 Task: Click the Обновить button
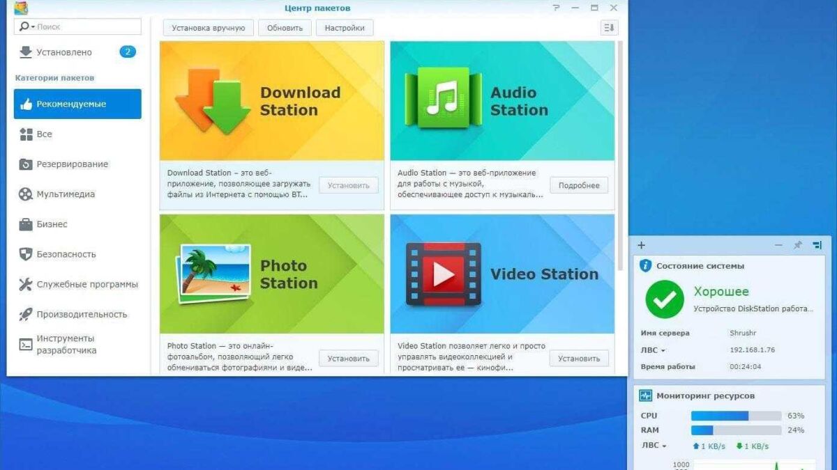[285, 28]
